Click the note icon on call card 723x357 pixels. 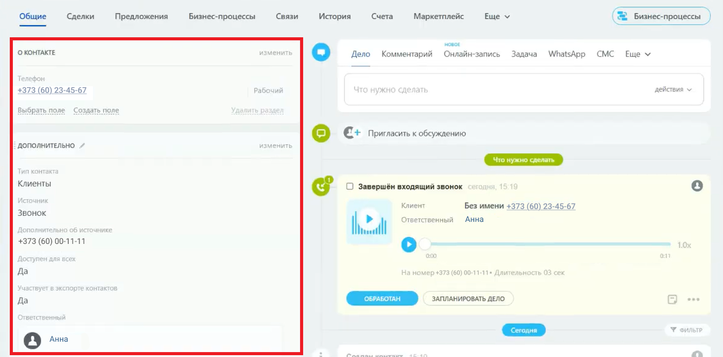(x=672, y=299)
